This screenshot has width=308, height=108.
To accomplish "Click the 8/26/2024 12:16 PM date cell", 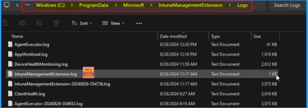I will coord(178,54).
